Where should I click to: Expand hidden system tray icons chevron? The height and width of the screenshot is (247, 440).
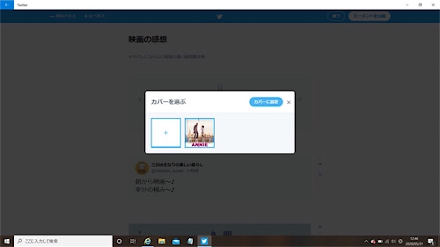click(366, 241)
